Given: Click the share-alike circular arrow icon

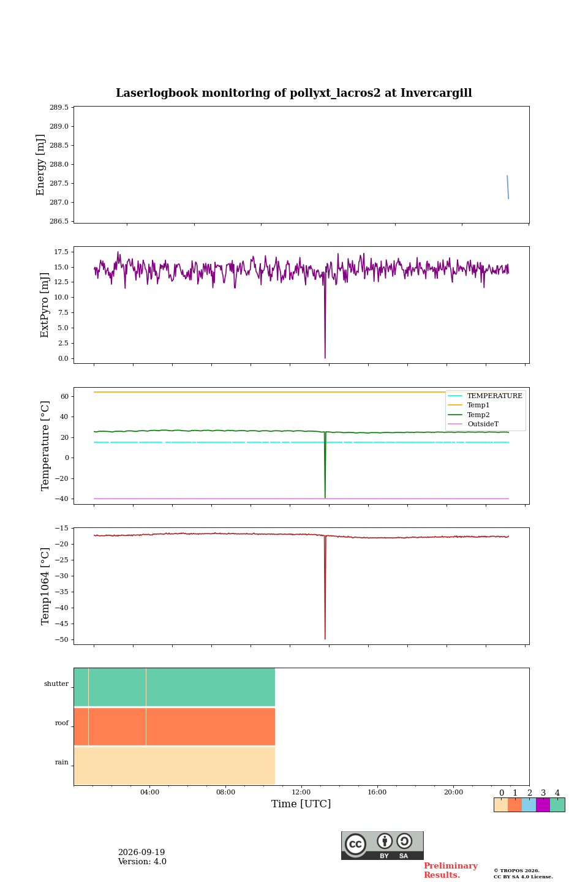Looking at the screenshot, I should click(404, 841).
